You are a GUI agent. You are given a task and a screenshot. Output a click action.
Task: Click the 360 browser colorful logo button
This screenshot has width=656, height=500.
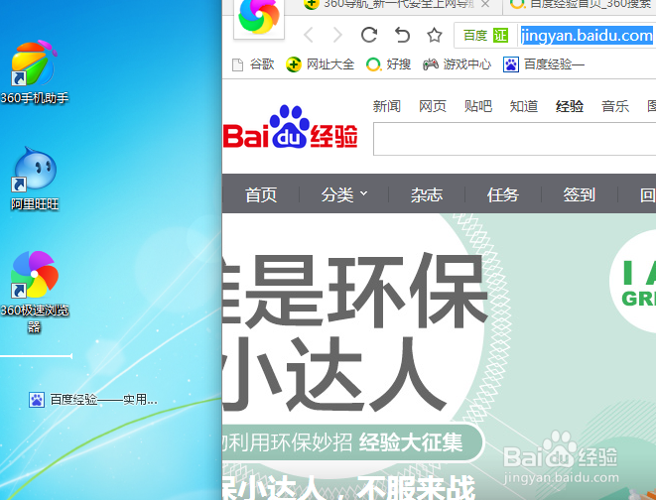click(x=259, y=18)
